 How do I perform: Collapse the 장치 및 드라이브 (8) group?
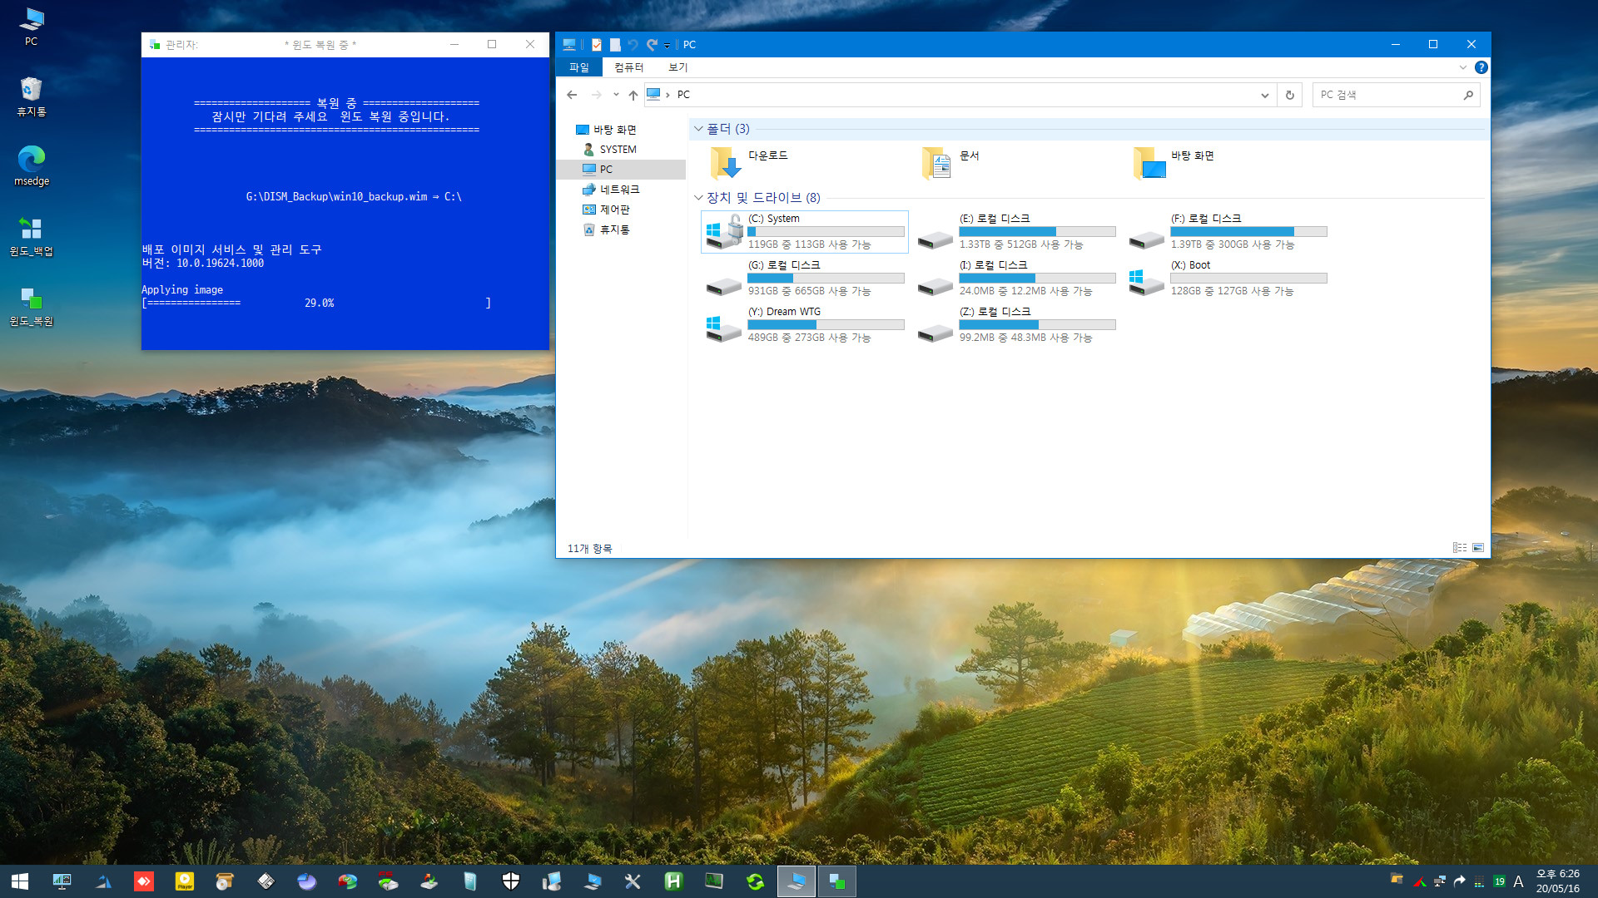click(x=698, y=198)
